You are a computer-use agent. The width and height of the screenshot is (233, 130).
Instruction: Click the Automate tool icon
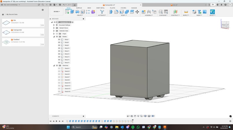(102, 12)
